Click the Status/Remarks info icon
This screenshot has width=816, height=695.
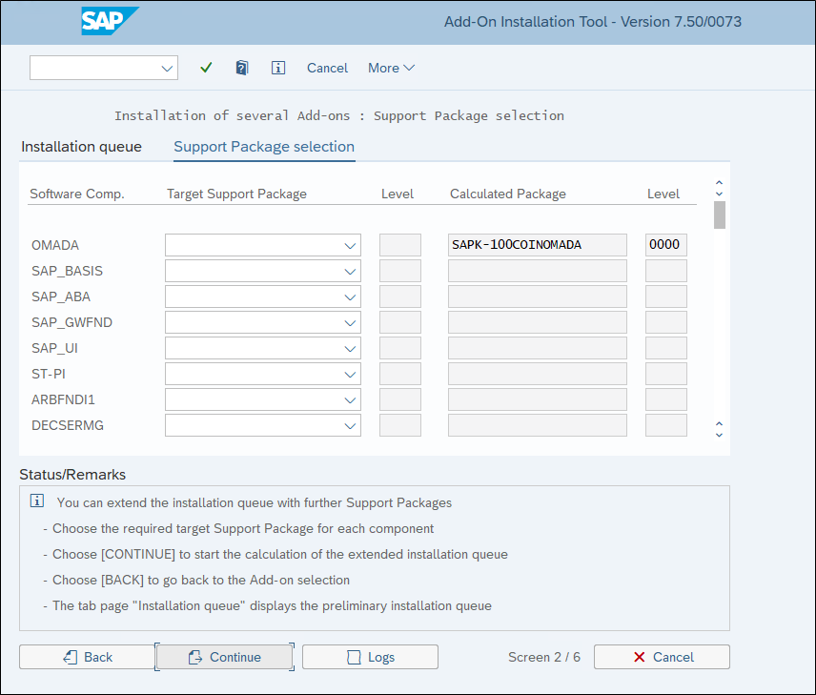point(37,501)
